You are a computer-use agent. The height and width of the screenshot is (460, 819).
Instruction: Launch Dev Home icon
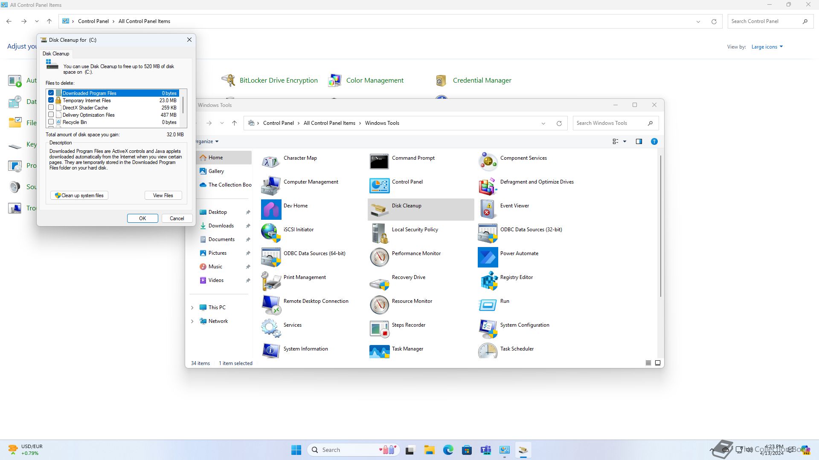point(271,209)
